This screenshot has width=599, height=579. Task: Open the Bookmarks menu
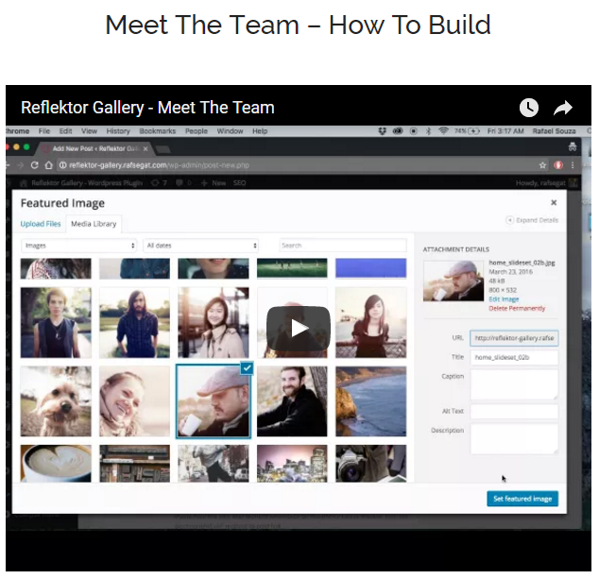tap(158, 131)
